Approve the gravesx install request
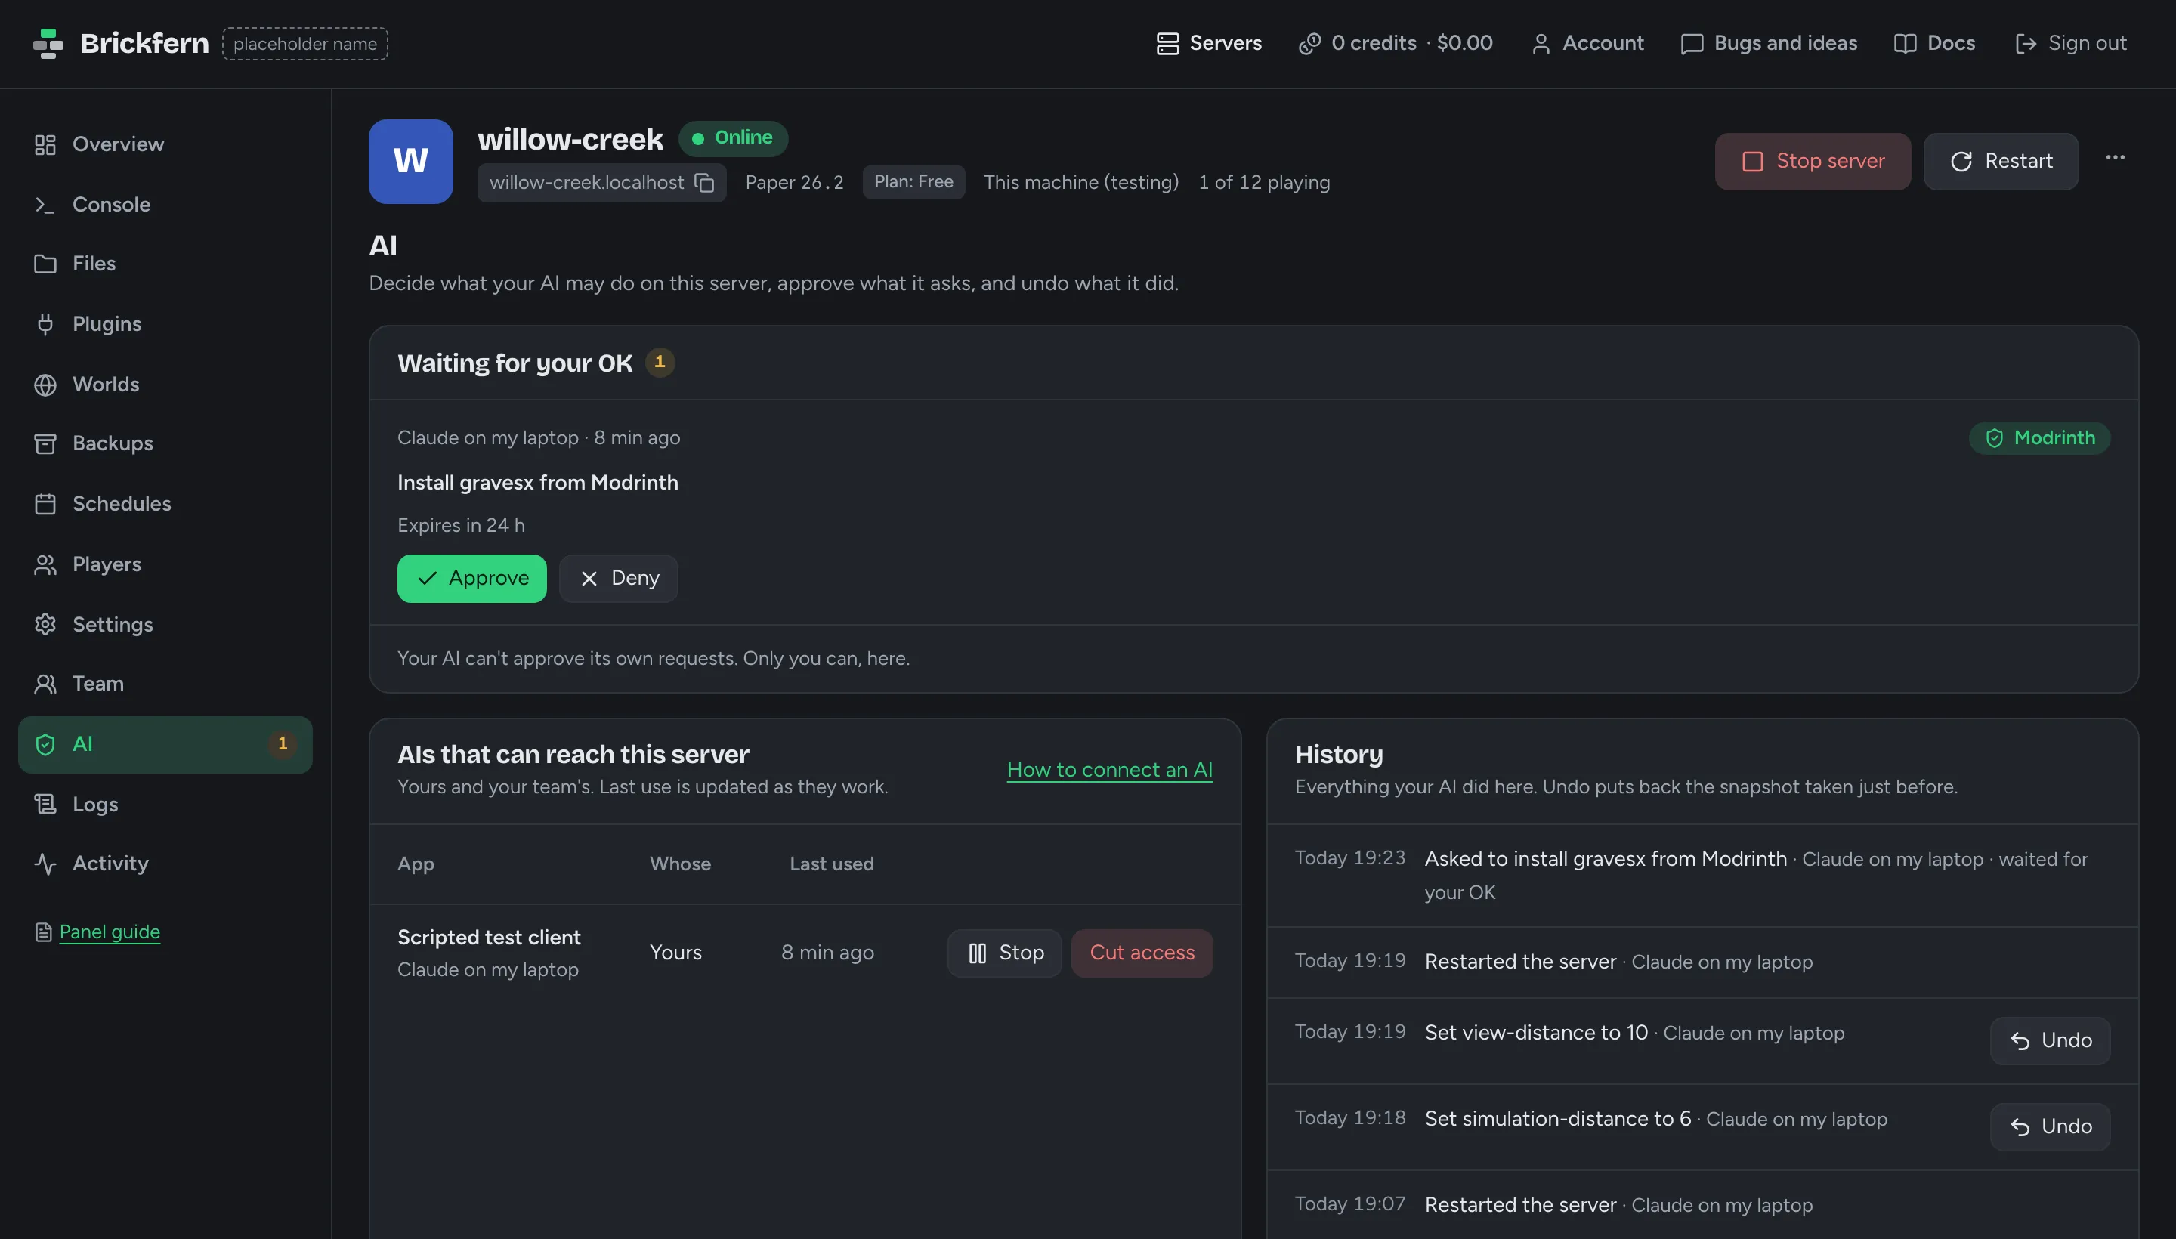Screen dimensions: 2176x1239 (471, 579)
